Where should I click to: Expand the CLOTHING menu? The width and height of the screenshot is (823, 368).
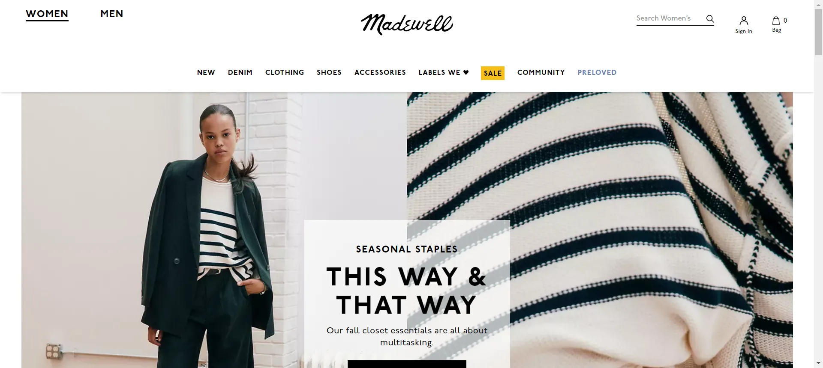click(x=285, y=73)
